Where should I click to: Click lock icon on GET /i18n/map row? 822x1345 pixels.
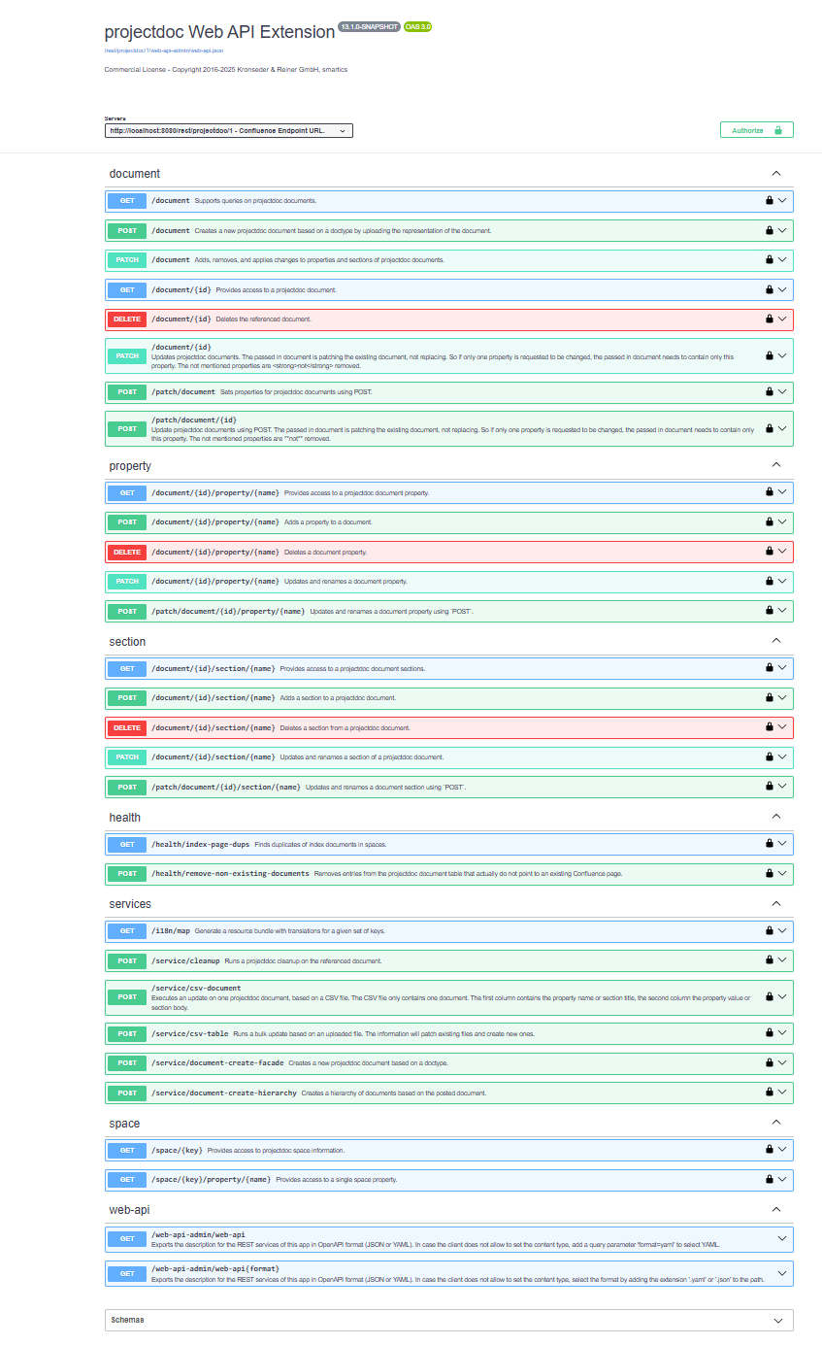pos(769,931)
